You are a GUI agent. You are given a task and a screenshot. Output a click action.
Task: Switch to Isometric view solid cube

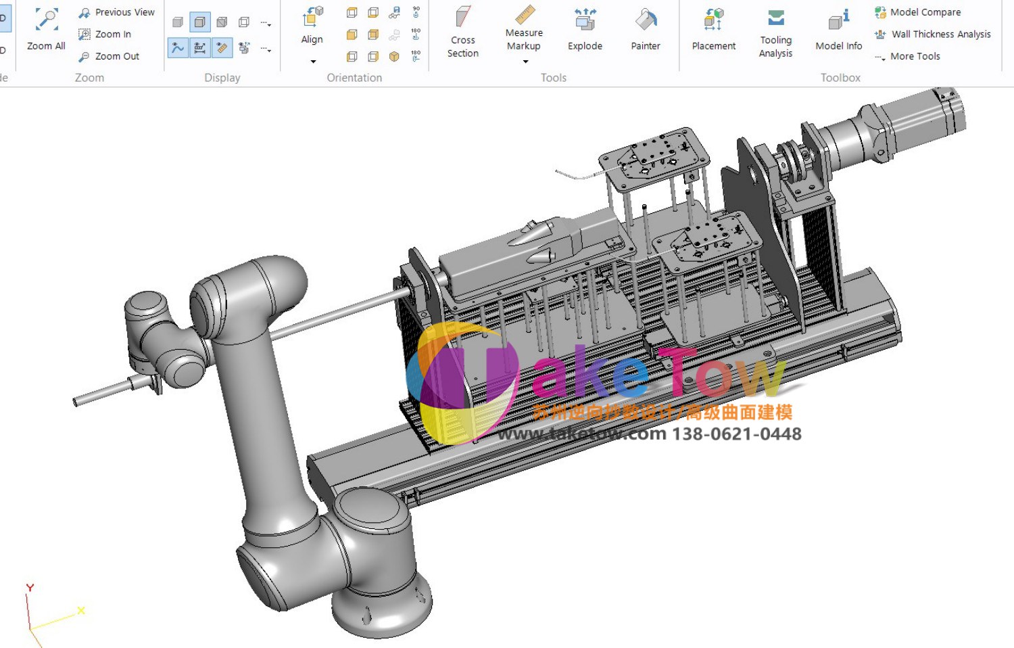click(x=395, y=56)
